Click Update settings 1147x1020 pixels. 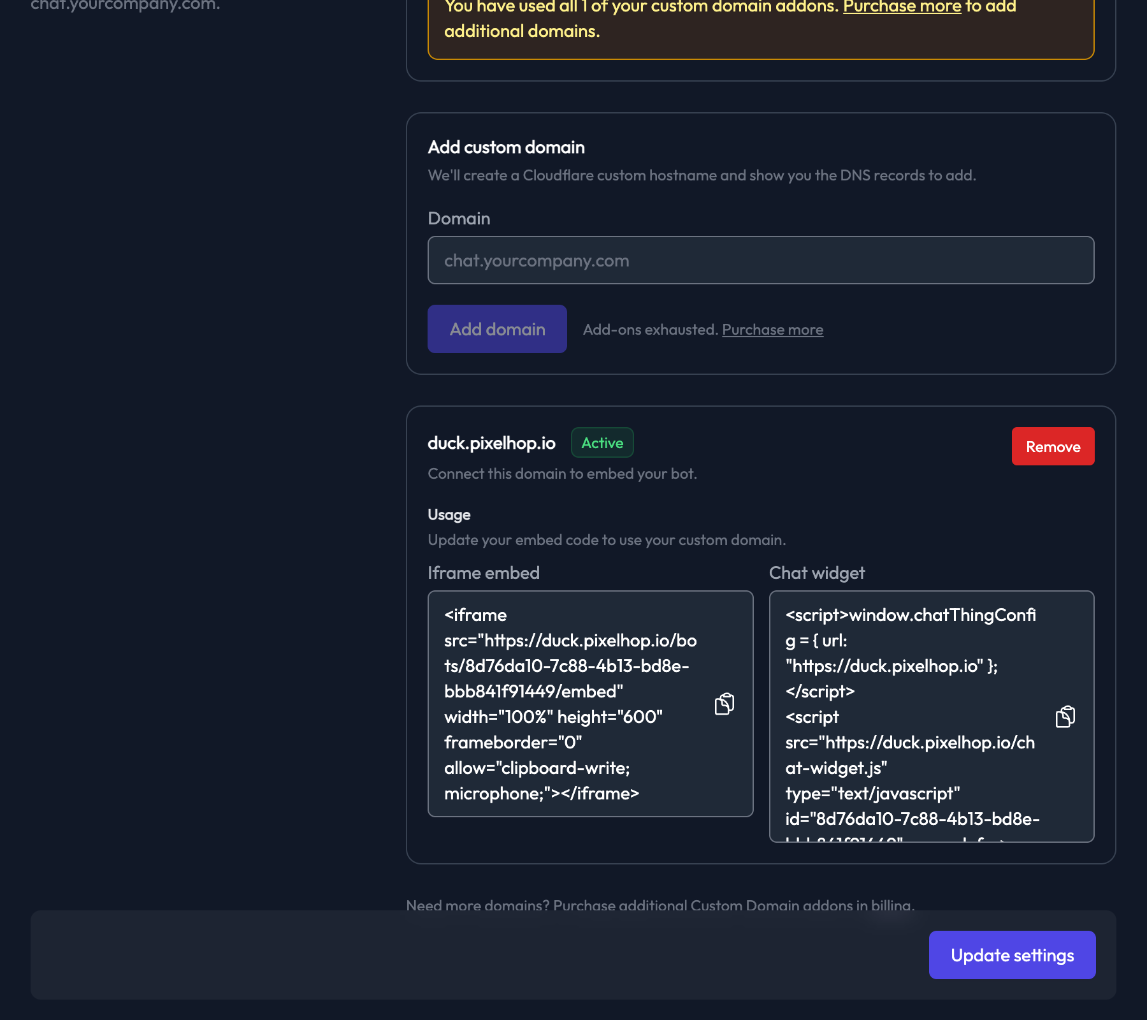pos(1012,955)
